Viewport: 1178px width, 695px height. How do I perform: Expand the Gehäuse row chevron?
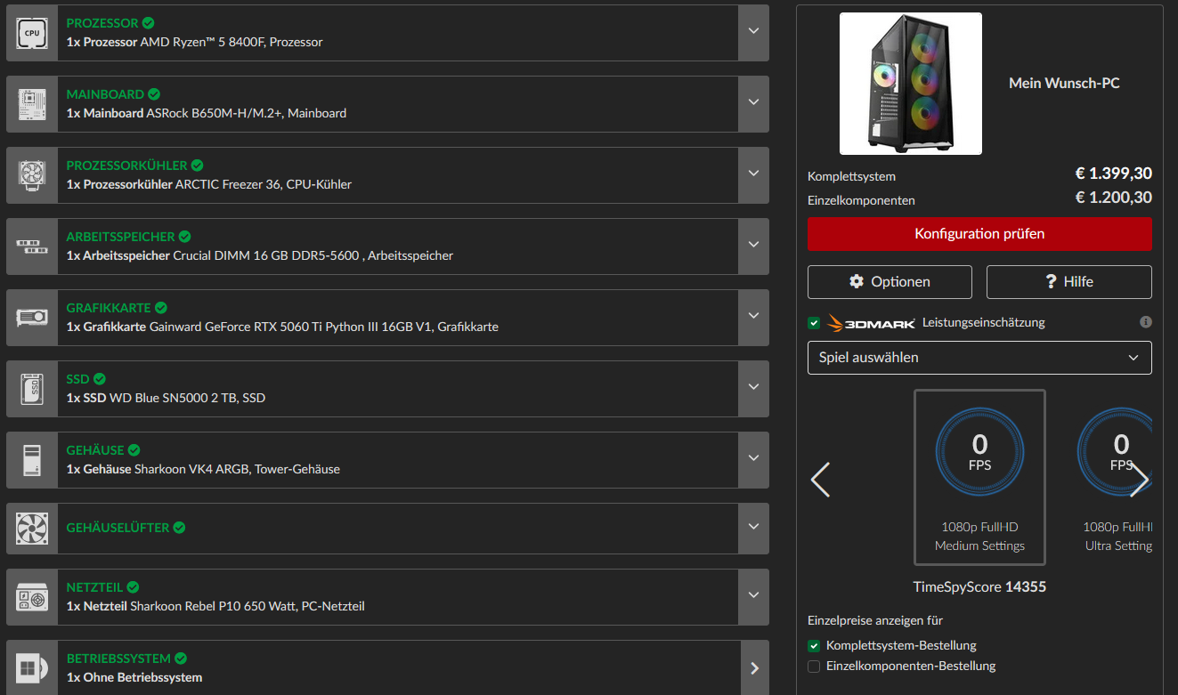[x=753, y=460]
